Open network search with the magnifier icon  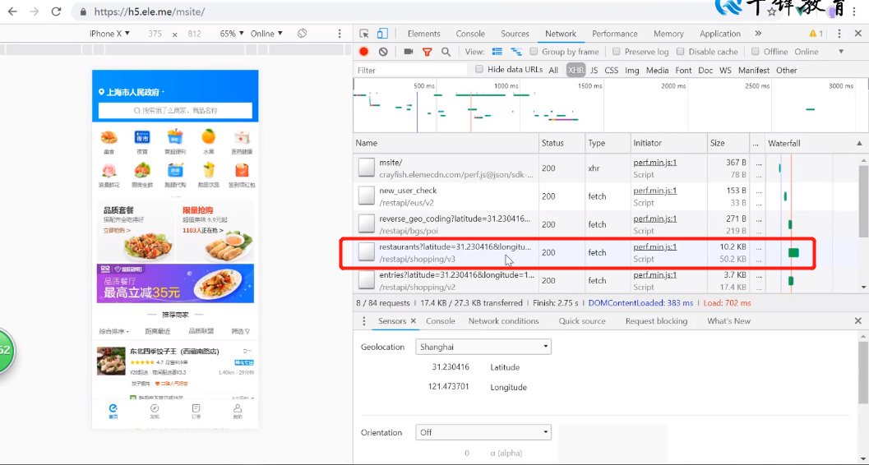(446, 52)
